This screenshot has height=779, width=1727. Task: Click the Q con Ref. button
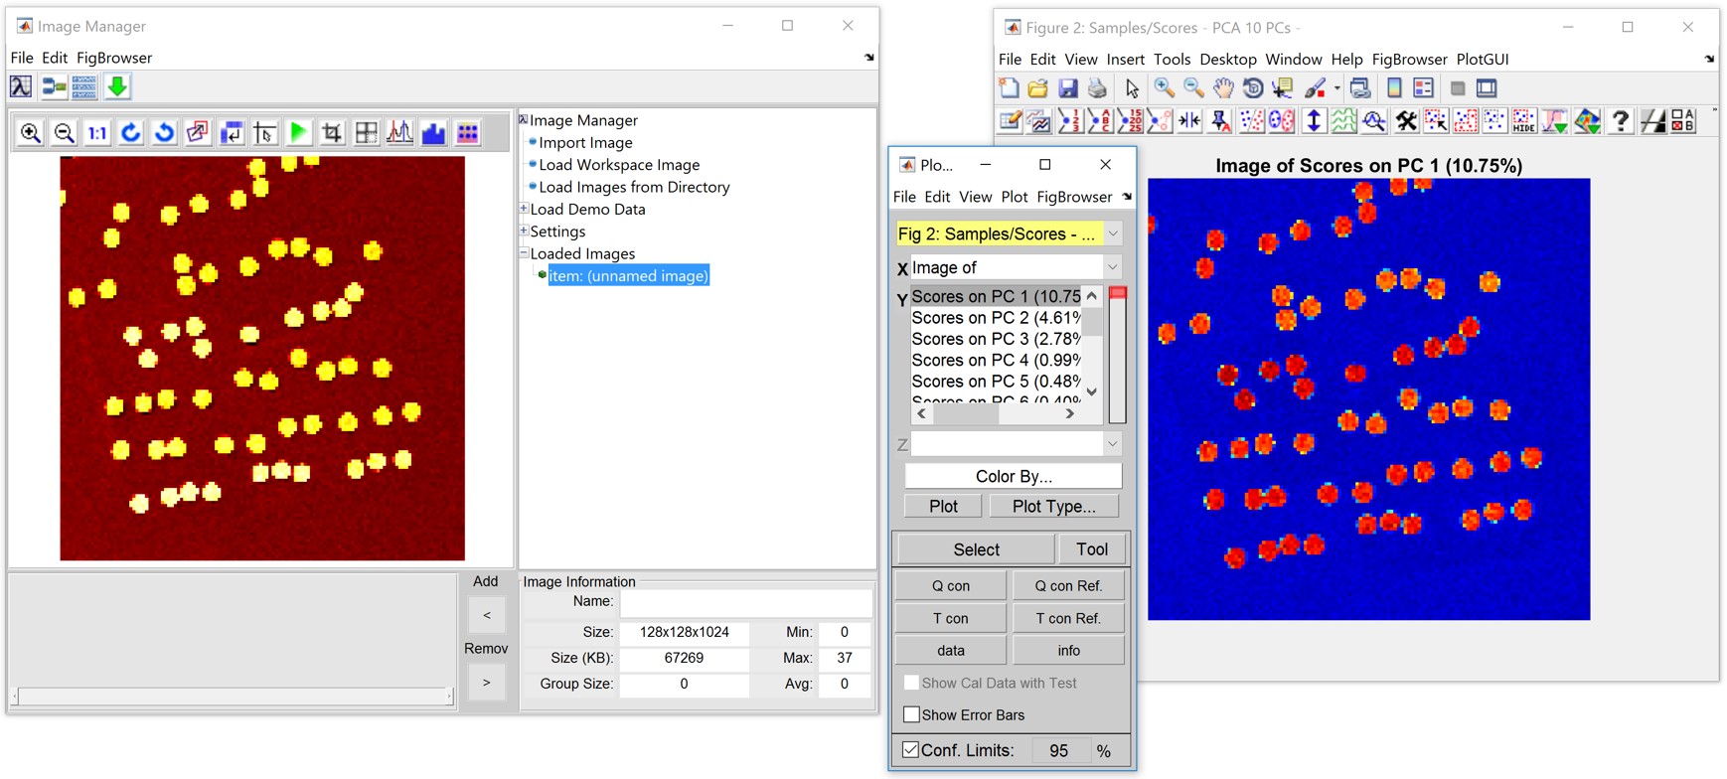tap(1068, 585)
